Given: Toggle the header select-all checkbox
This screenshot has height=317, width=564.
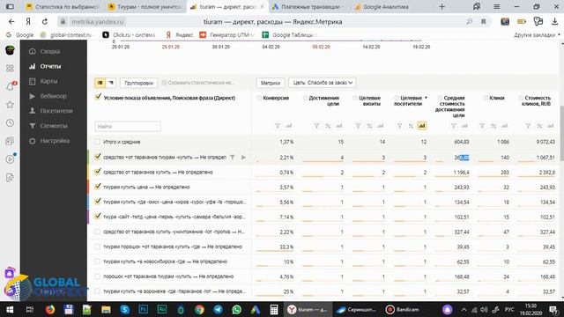Looking at the screenshot, I should 98,97.
